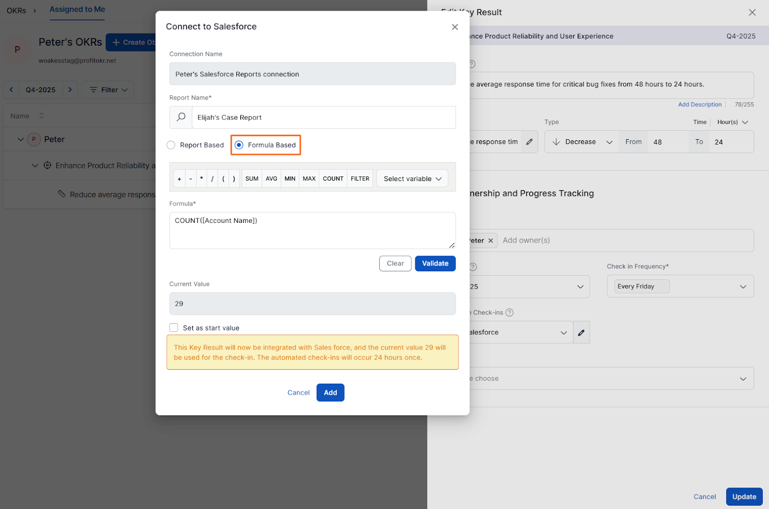
Task: Open the Salesforce check-ins dropdown
Action: (x=521, y=332)
